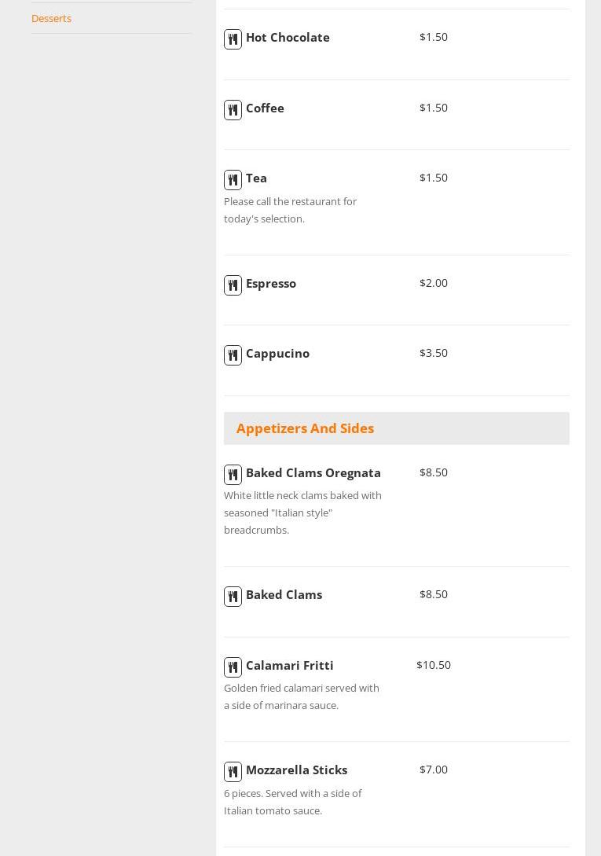601x856 pixels.
Task: Click the utensils icon for Baked Clams Oregnata
Action: tap(233, 475)
